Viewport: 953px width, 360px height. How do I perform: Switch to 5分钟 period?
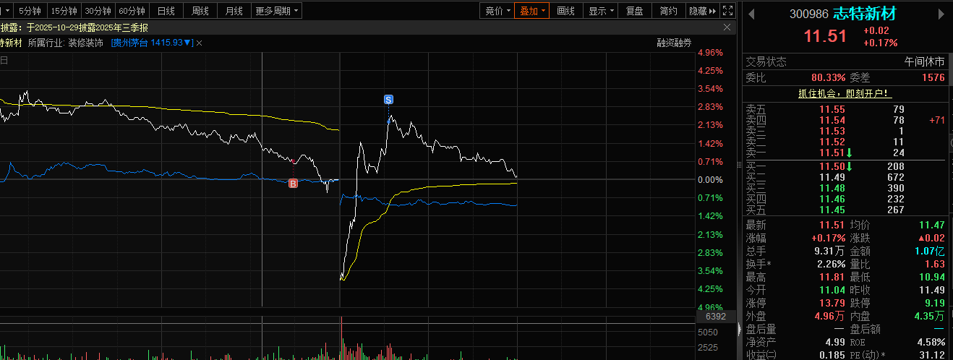click(x=30, y=11)
